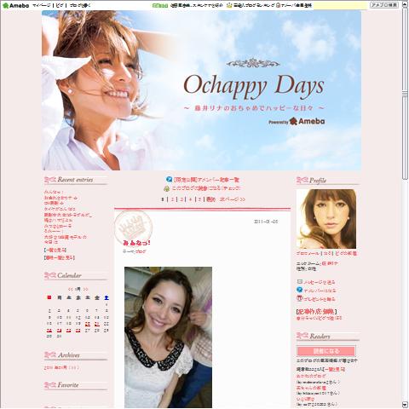
Task: Open page 5 in the pagination
Action: pyautogui.click(x=199, y=199)
